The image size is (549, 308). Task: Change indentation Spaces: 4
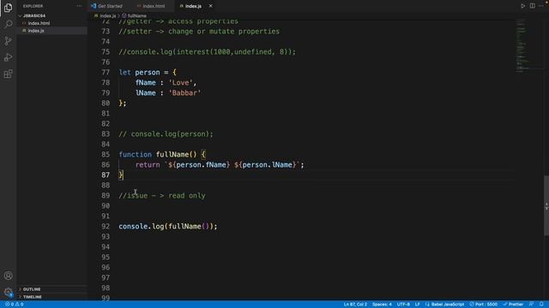coord(382,305)
